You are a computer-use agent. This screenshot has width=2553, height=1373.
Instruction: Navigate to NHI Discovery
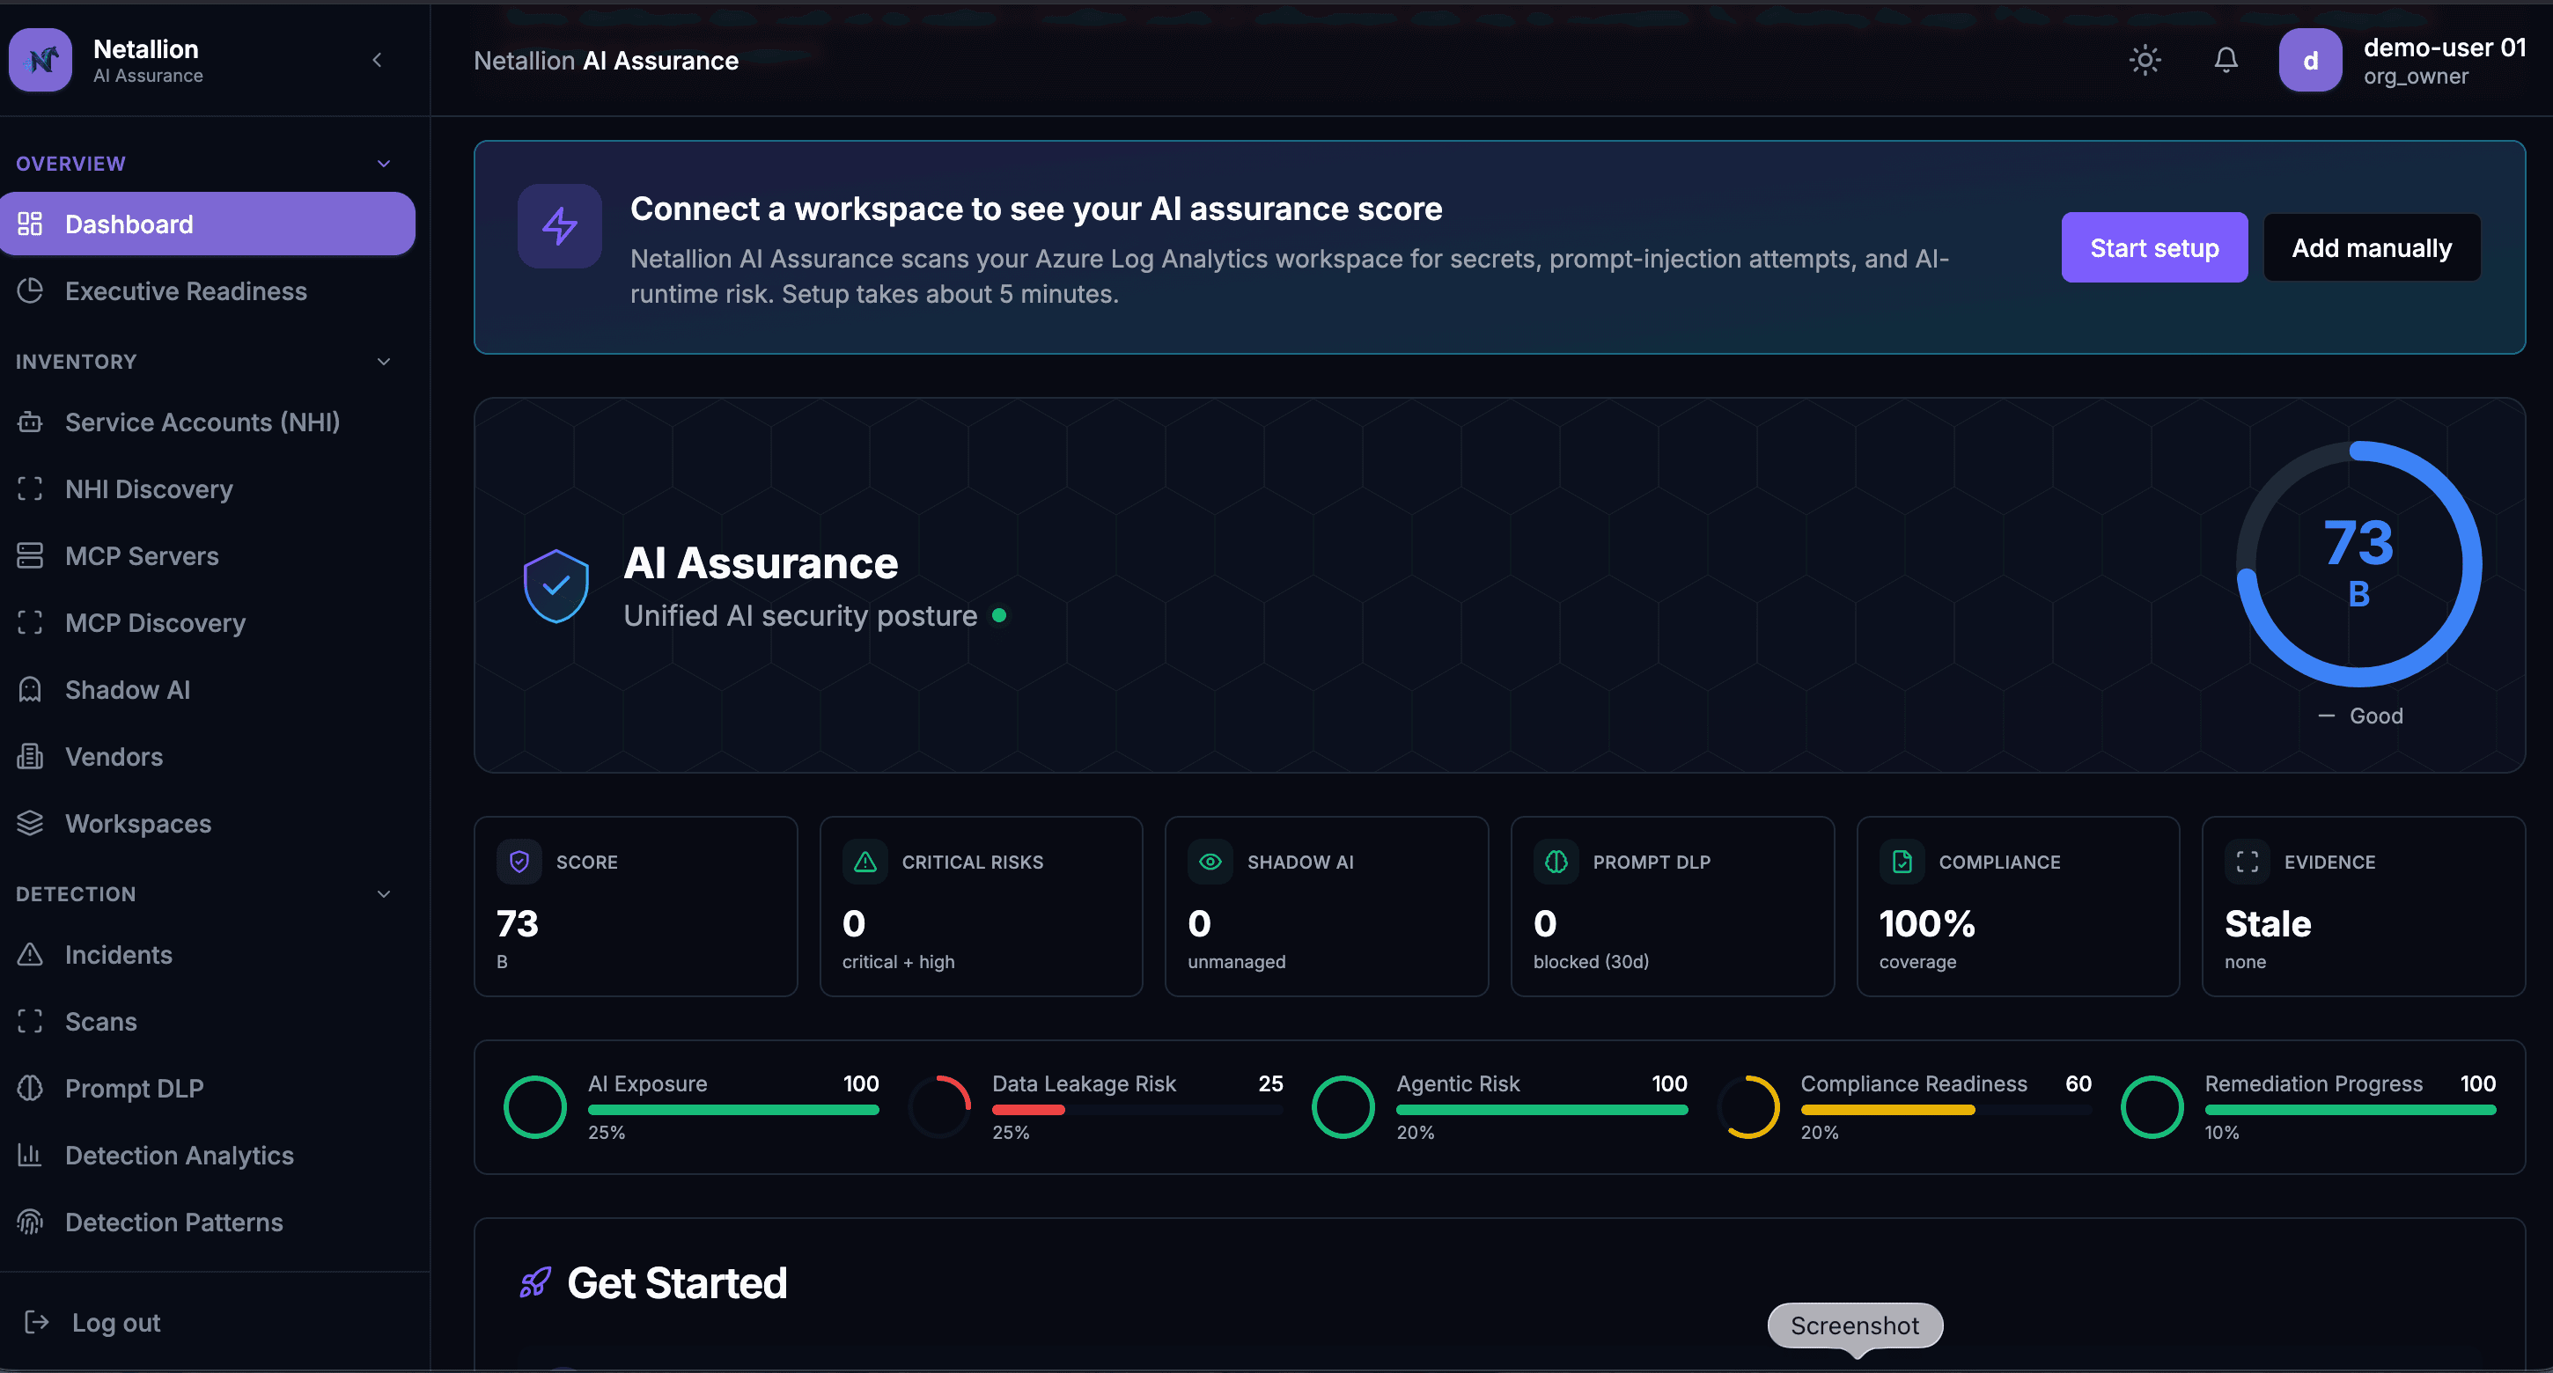[207, 488]
